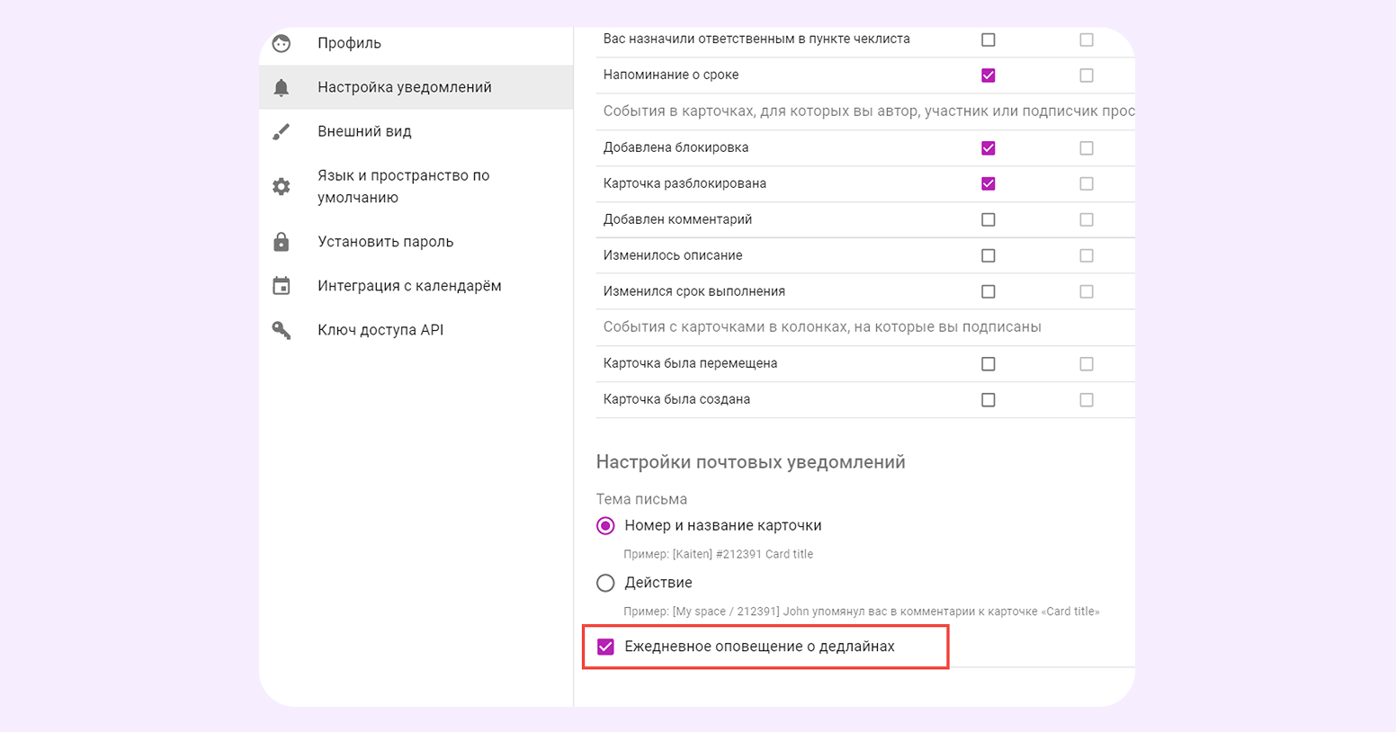This screenshot has width=1396, height=732.
Task: Click the Карточка была создана row label
Action: tap(676, 399)
